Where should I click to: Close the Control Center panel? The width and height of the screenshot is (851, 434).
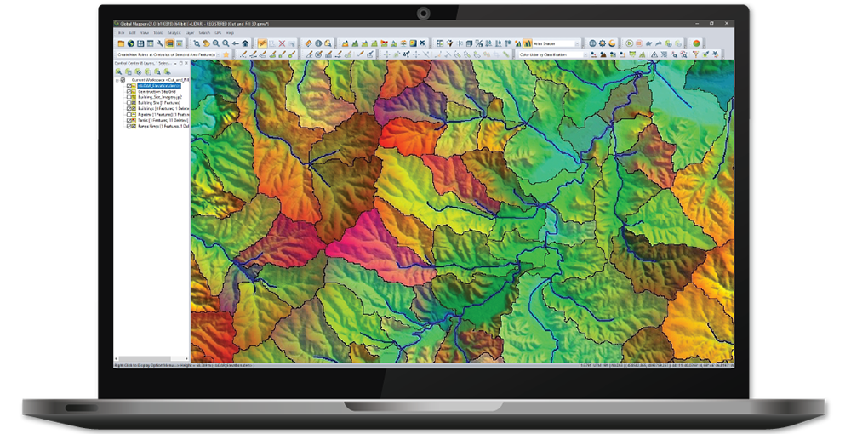tap(186, 64)
